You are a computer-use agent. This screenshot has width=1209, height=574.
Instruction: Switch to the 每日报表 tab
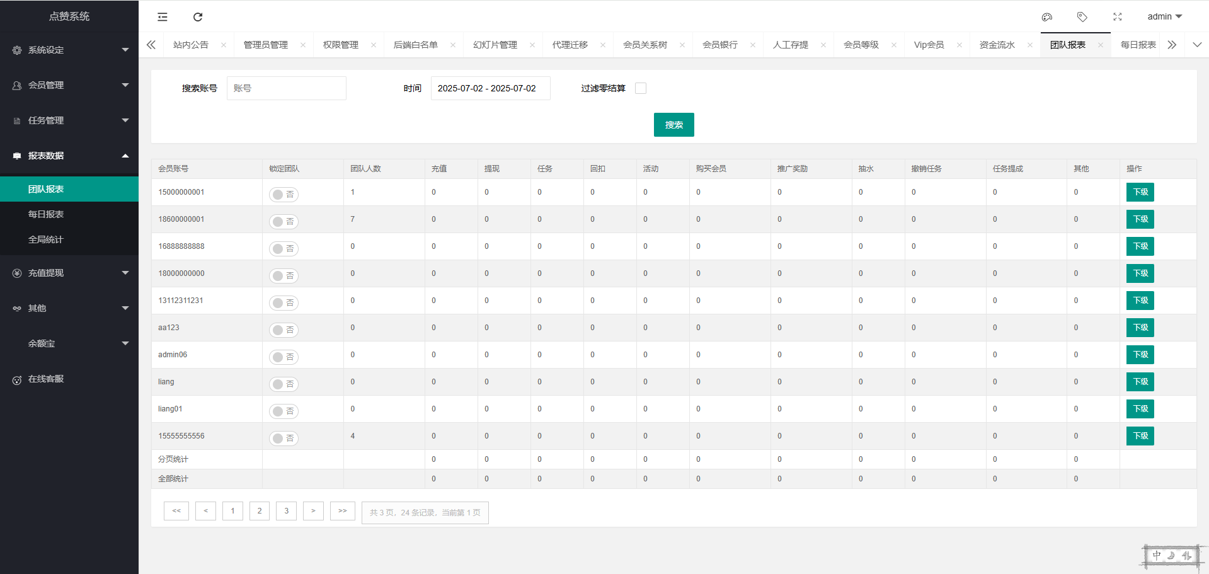click(x=1138, y=45)
